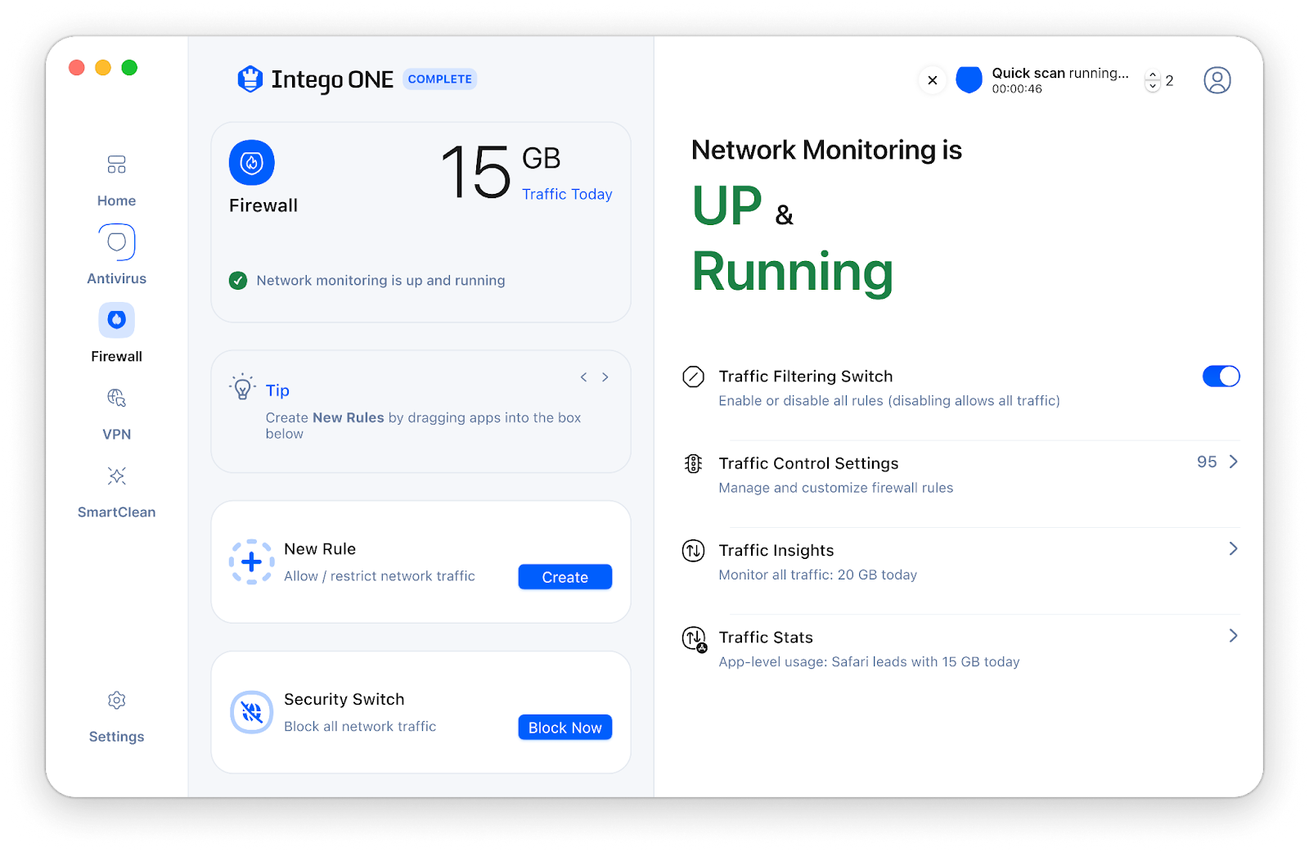Show the next tip

point(605,377)
